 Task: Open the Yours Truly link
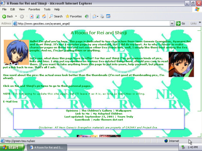click(x=125, y=117)
